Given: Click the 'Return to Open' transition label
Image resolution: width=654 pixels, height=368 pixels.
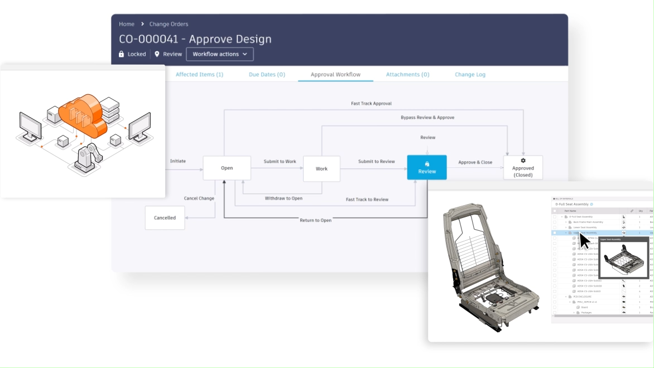Looking at the screenshot, I should (x=316, y=220).
